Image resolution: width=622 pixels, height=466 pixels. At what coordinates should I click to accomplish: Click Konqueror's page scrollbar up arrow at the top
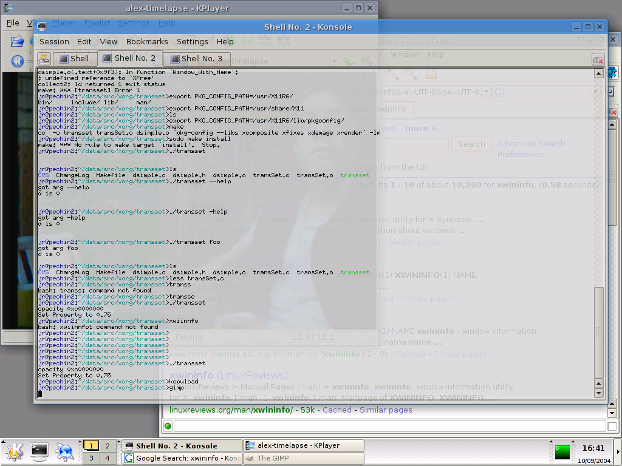[x=612, y=124]
